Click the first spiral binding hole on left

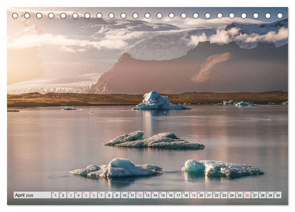pyautogui.click(x=15, y=15)
